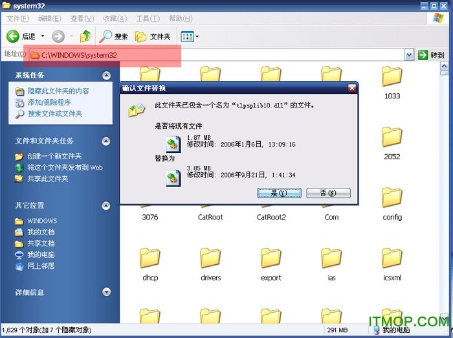Open the 编辑(E) menu
This screenshot has height=338, width=453.
pyautogui.click(x=50, y=19)
